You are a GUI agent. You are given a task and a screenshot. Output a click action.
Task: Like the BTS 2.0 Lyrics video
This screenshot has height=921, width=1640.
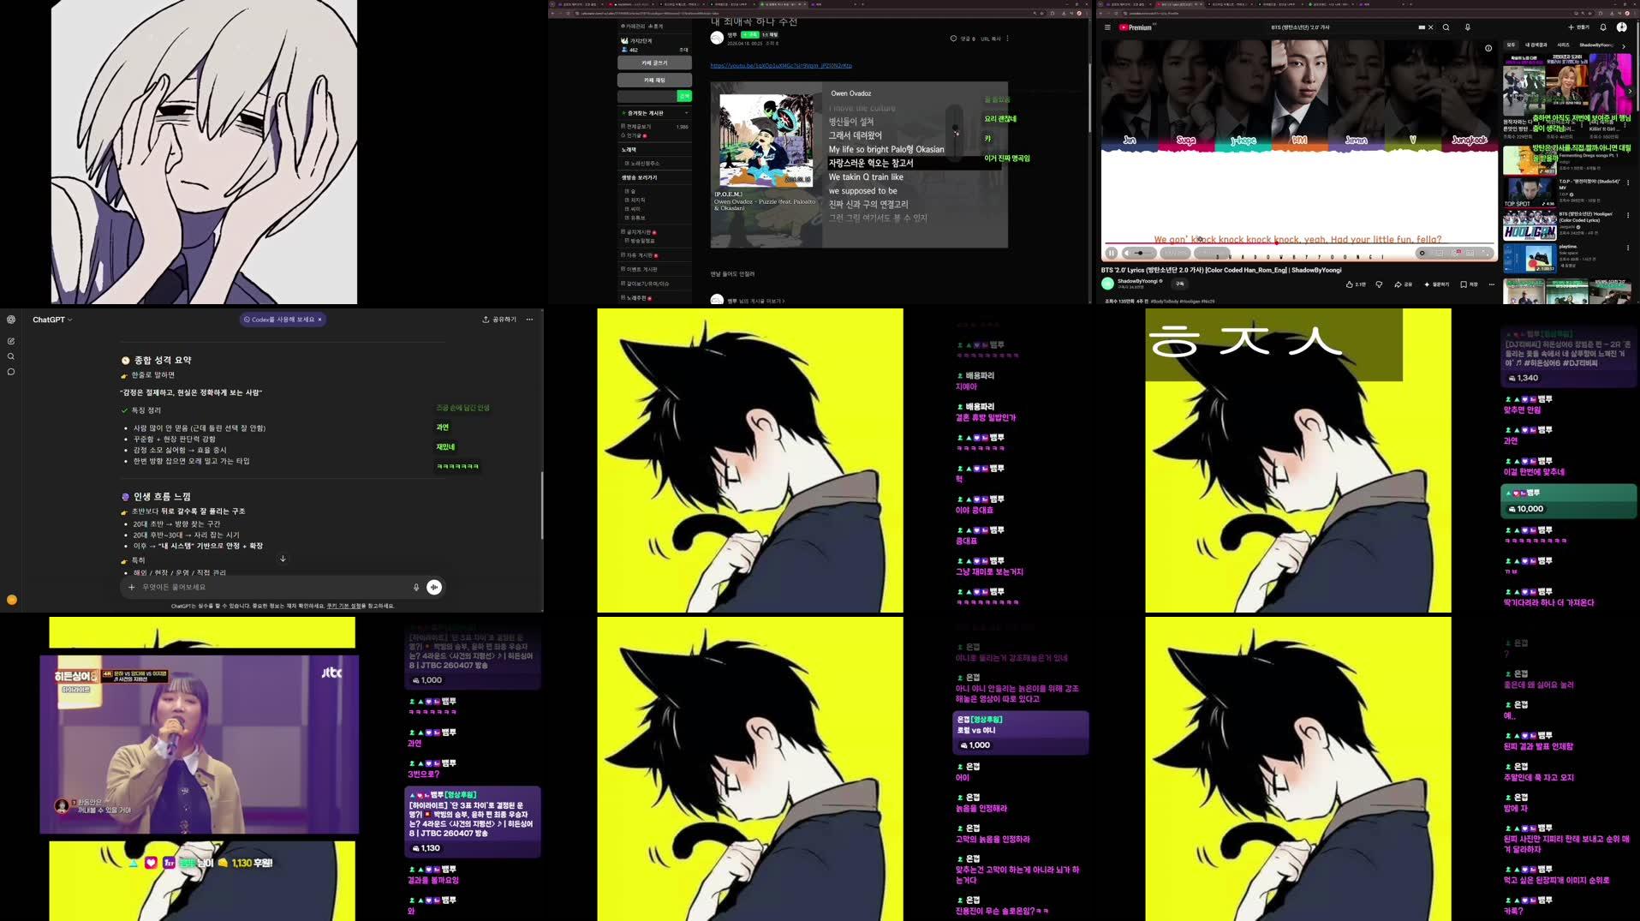pos(1355,284)
